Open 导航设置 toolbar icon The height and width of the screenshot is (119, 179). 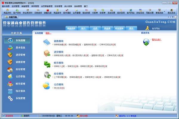[150, 12]
